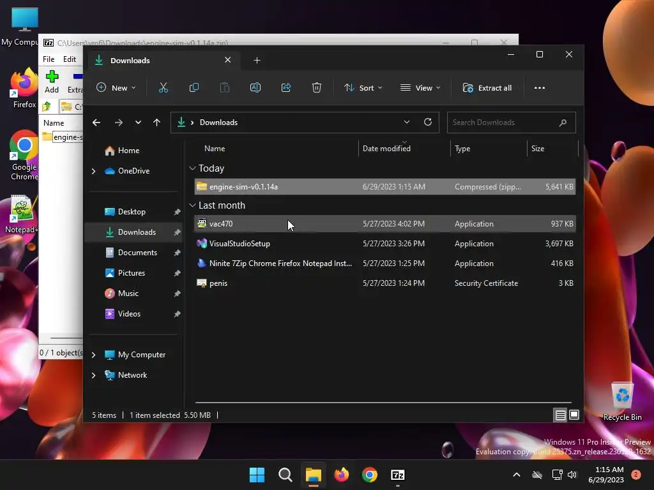The height and width of the screenshot is (490, 654).
Task: Refresh the Downloads folder view
Action: [428, 122]
